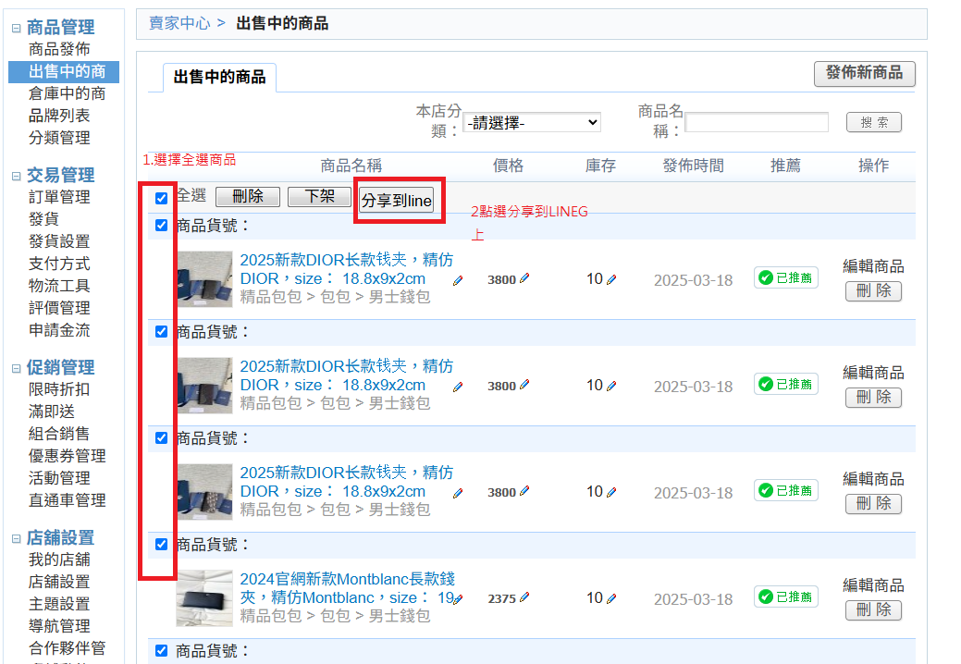The image size is (961, 664).
Task: Click name edit pencil of first DIOR product
Action: (x=458, y=280)
